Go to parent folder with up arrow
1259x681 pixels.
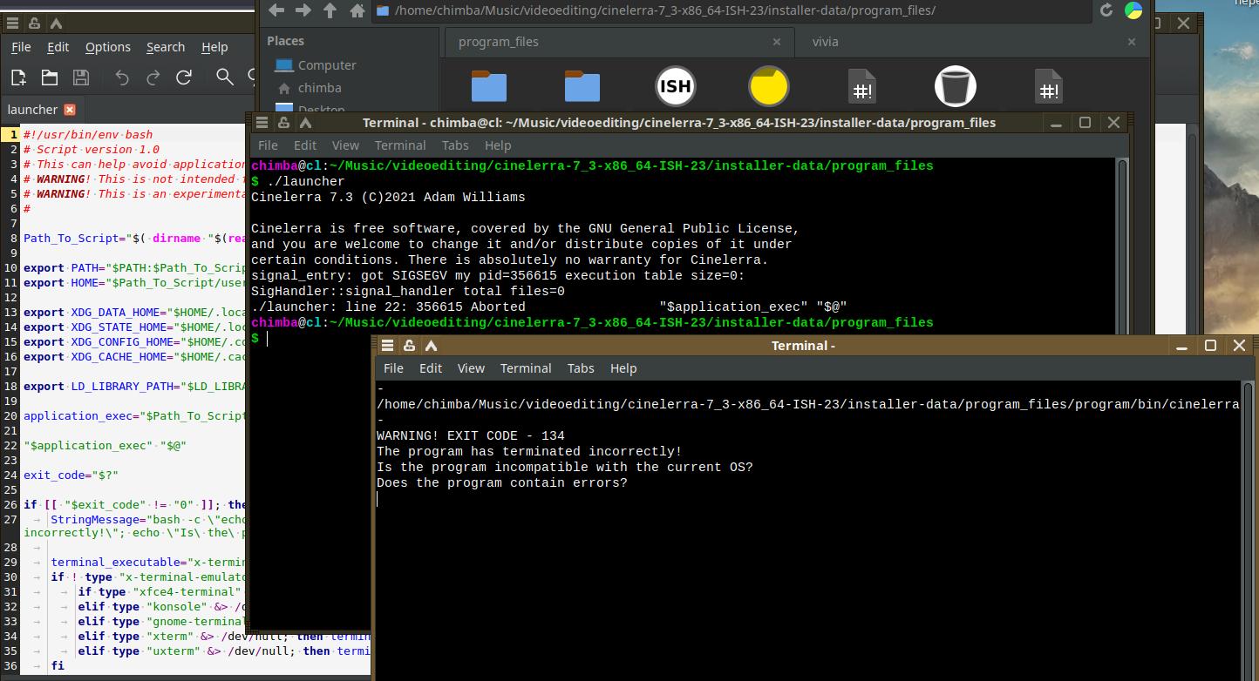point(330,10)
